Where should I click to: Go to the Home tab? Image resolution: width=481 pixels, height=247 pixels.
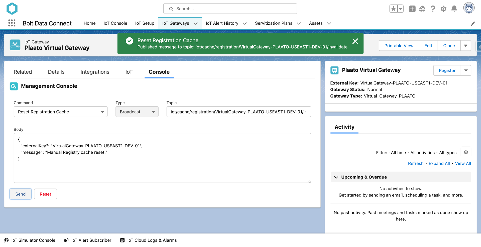click(x=89, y=23)
